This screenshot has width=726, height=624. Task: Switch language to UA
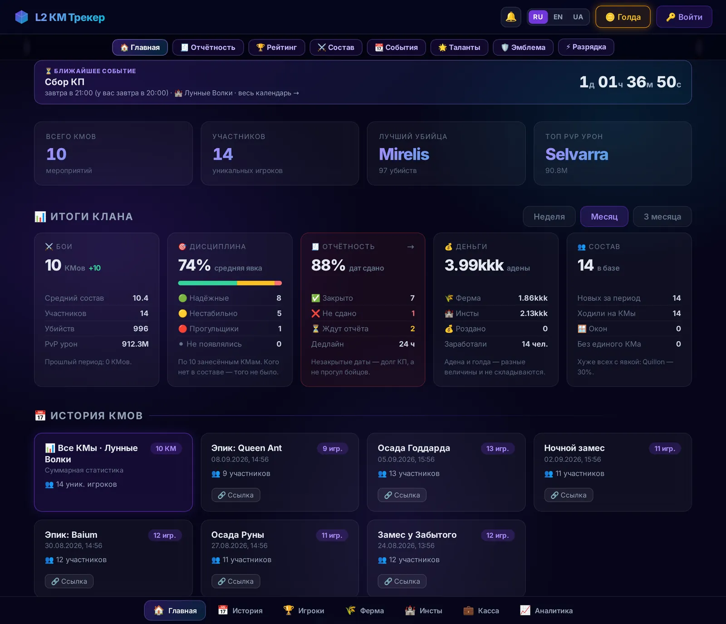coord(578,17)
